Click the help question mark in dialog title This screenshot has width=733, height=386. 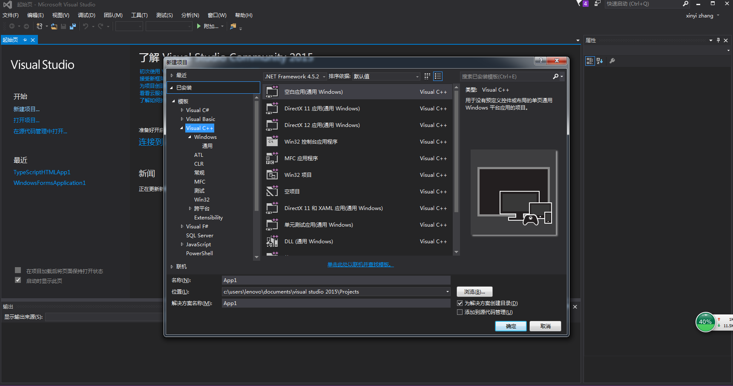[541, 60]
